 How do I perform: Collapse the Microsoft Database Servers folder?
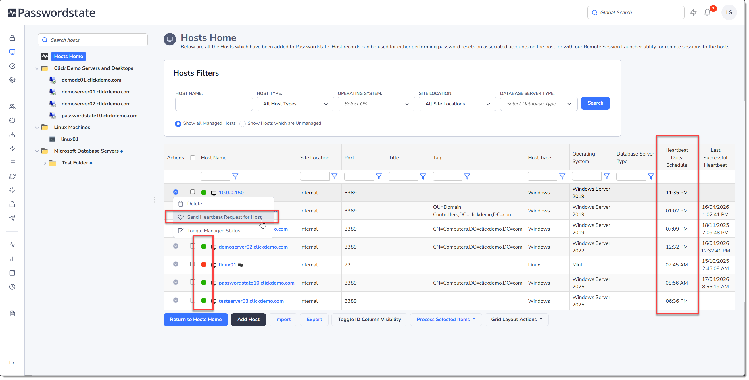pos(37,151)
